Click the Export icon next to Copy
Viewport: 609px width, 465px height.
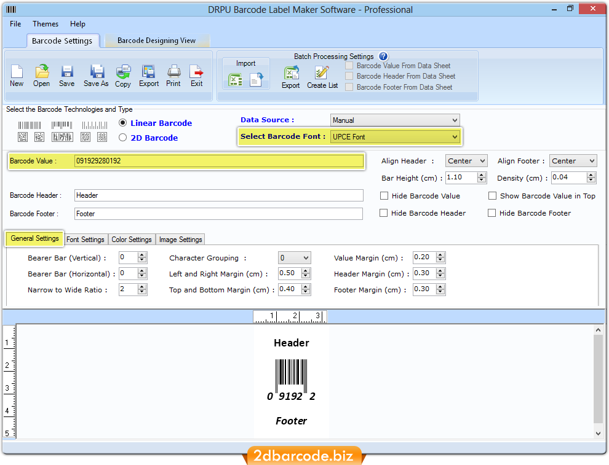(148, 71)
